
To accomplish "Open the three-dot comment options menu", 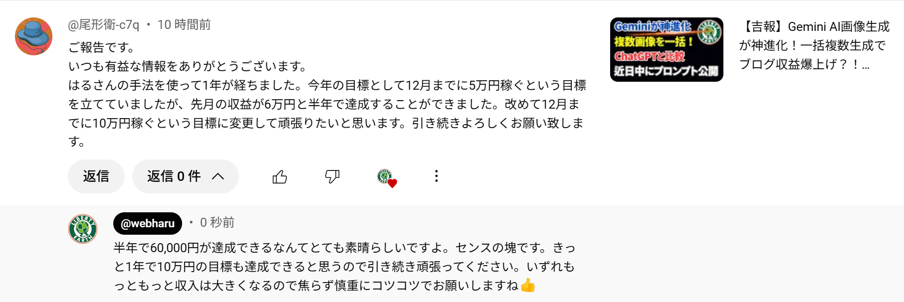I will tap(437, 176).
